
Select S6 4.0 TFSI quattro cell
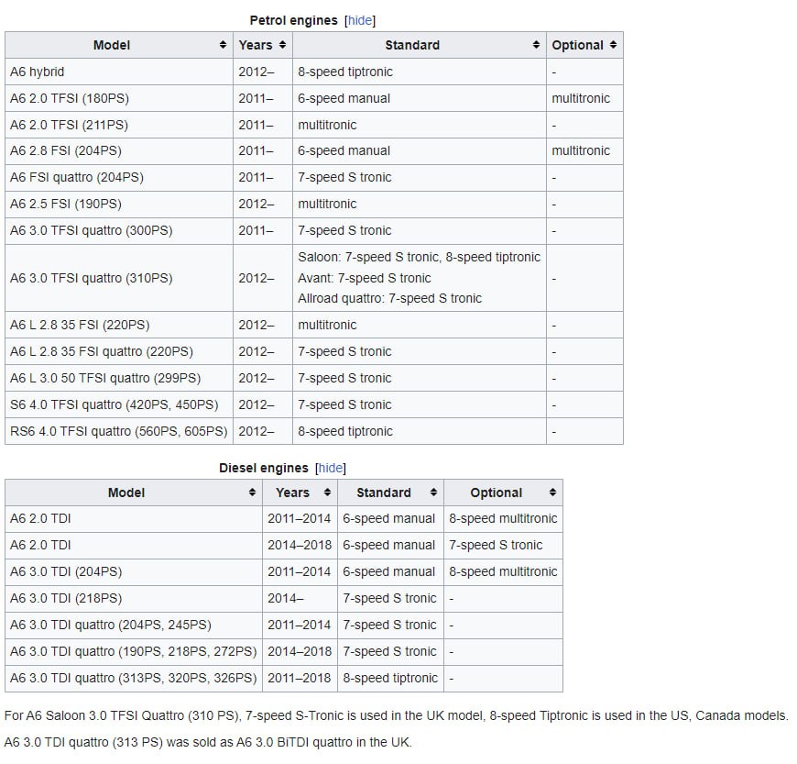pyautogui.click(x=119, y=404)
